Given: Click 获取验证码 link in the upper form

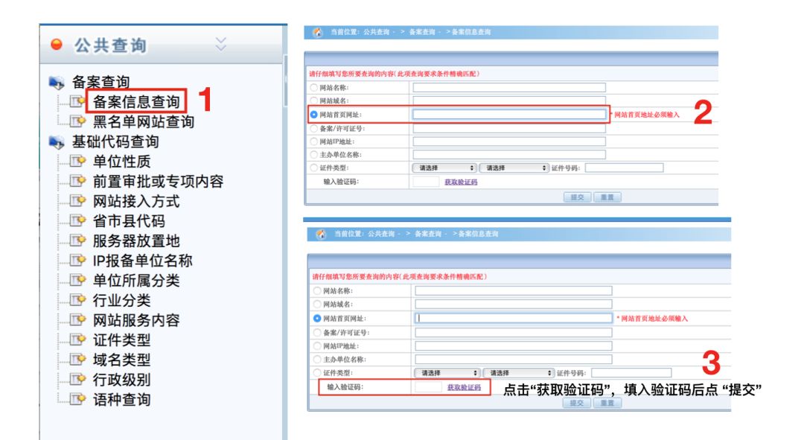Looking at the screenshot, I should pos(461,182).
